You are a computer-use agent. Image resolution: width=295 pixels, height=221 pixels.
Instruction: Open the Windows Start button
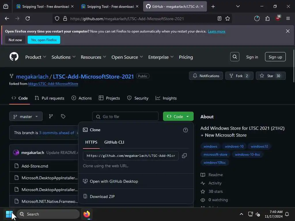tap(9, 214)
